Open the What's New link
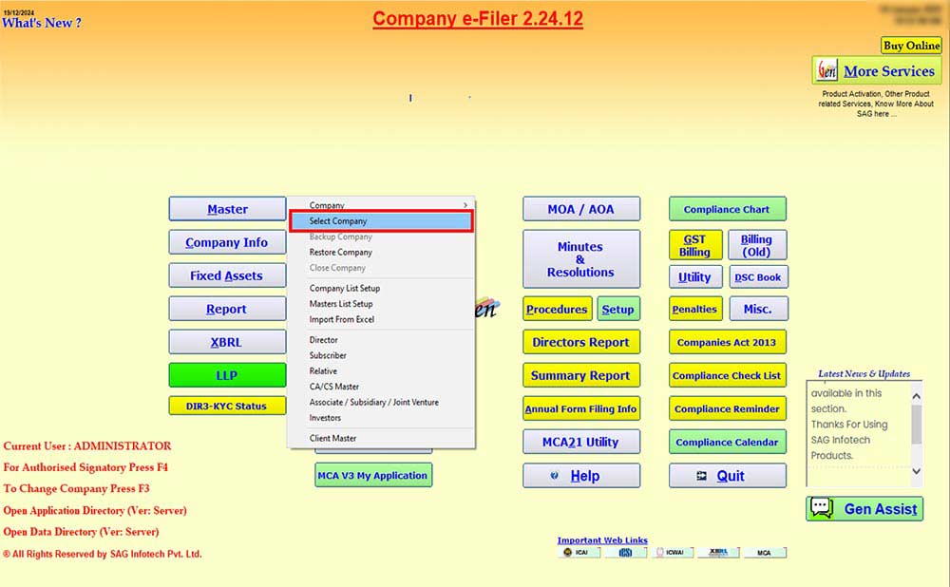This screenshot has height=587, width=950. tap(42, 23)
